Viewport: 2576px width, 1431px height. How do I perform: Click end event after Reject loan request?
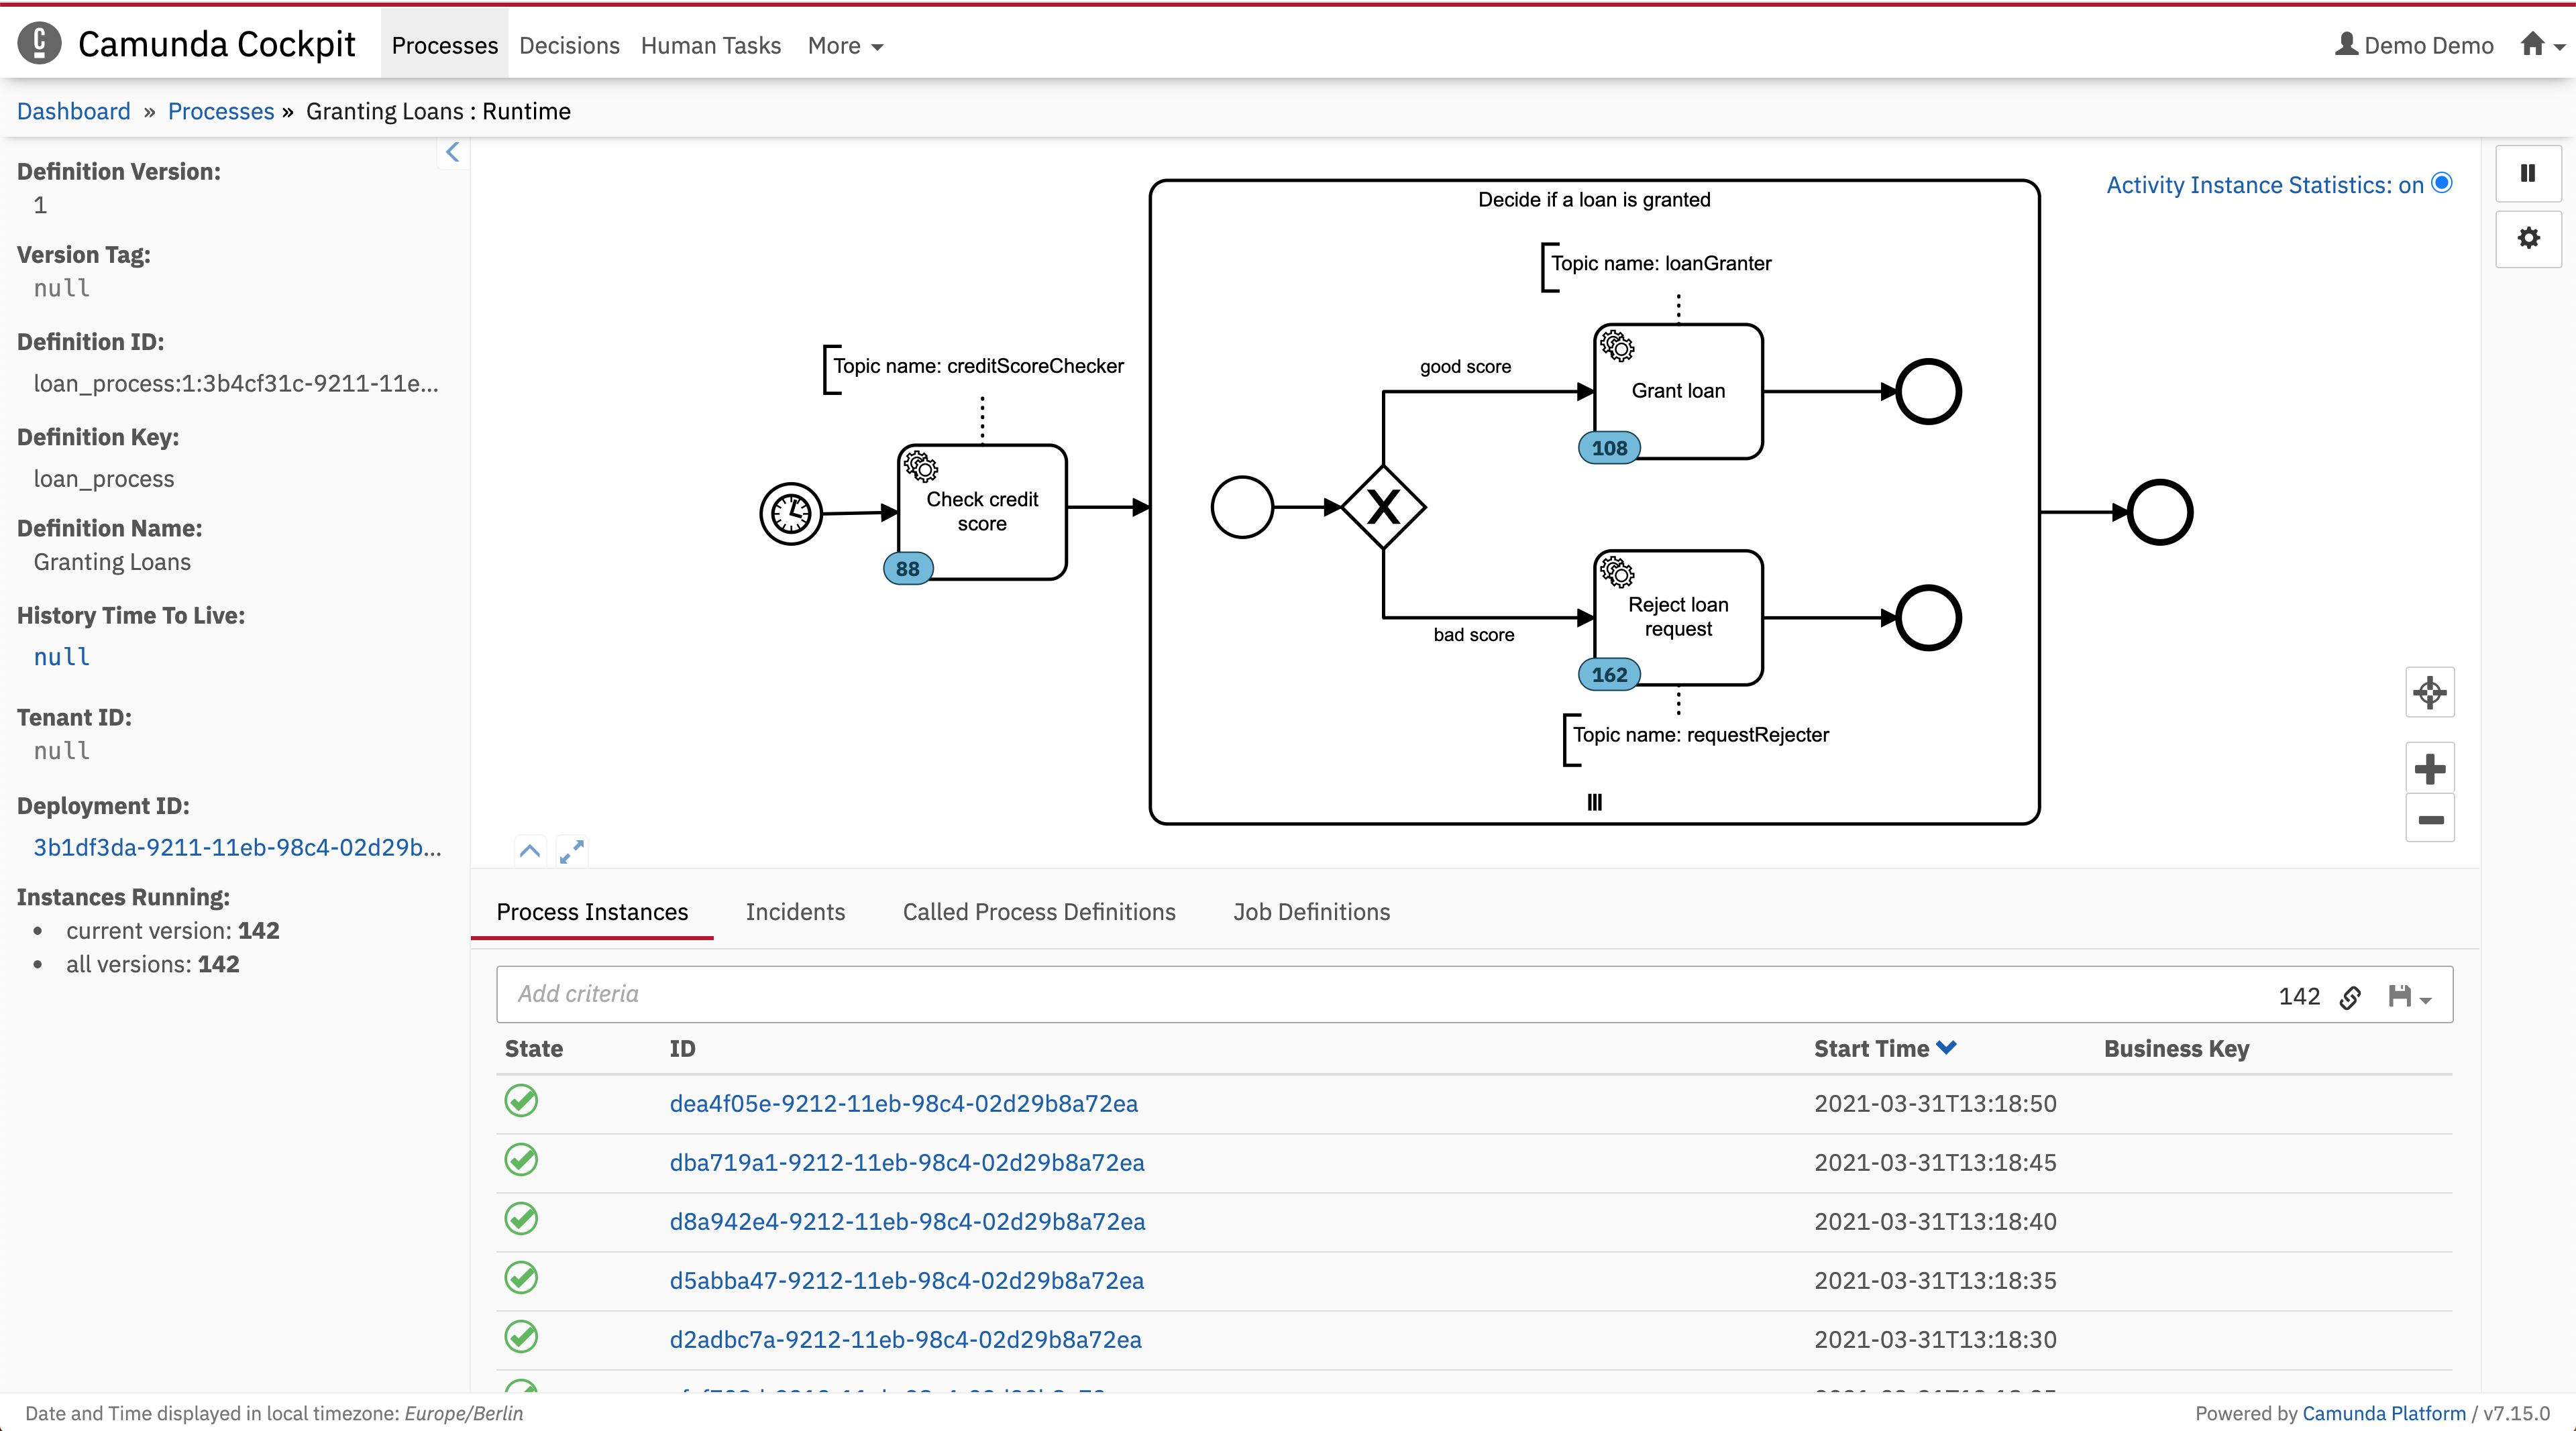(x=1928, y=618)
